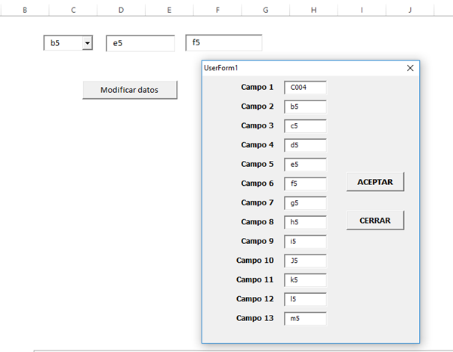Click the Campo 8 field with h5
Viewport: 453px width, 352px height.
pos(305,222)
